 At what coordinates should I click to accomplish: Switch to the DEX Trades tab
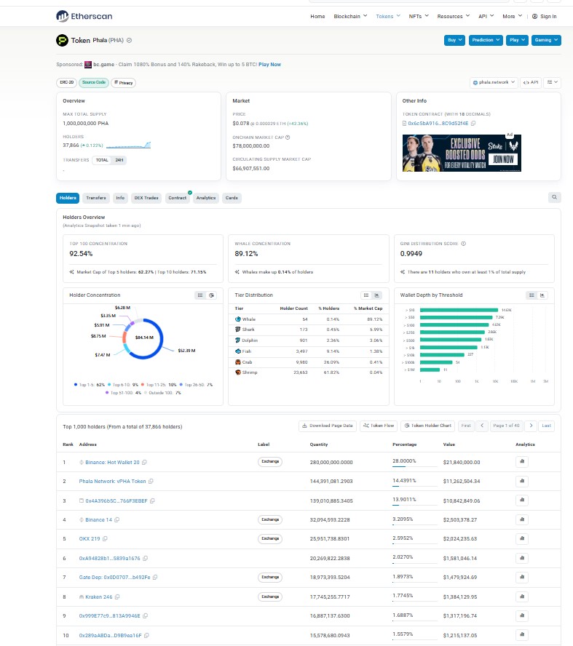[146, 198]
